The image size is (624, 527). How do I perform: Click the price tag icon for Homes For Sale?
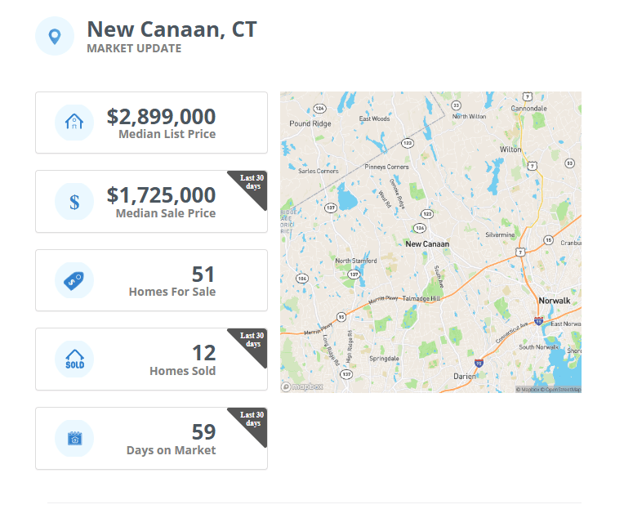pyautogui.click(x=74, y=280)
